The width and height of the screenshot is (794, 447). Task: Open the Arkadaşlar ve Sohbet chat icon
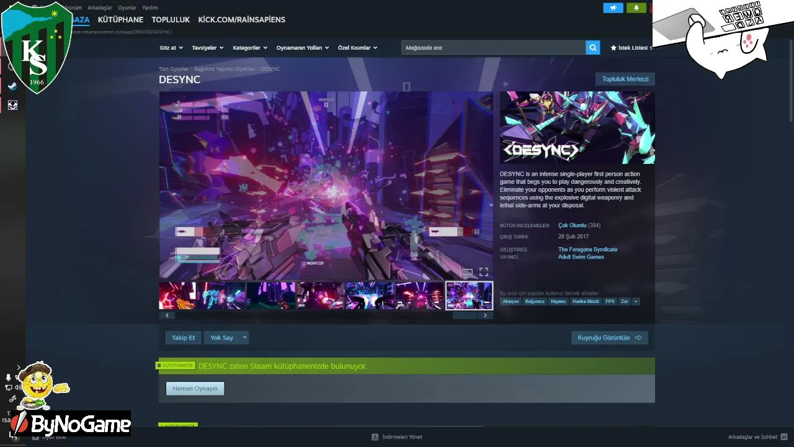click(784, 437)
